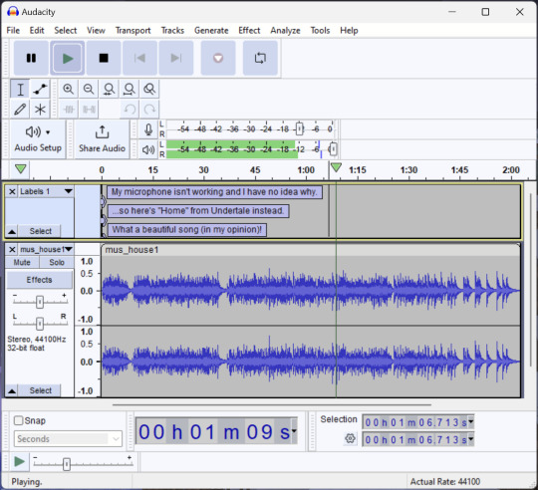
Task: Adjust the playback level slider
Action: [333, 148]
